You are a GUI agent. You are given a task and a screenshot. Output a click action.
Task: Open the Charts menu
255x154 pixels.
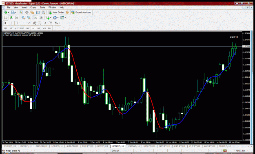[33, 7]
